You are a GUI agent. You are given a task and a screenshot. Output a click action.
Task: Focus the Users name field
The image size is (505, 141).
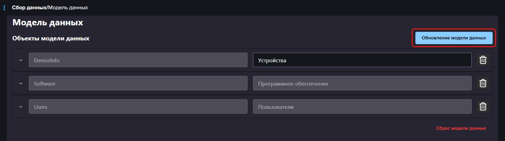pos(138,106)
